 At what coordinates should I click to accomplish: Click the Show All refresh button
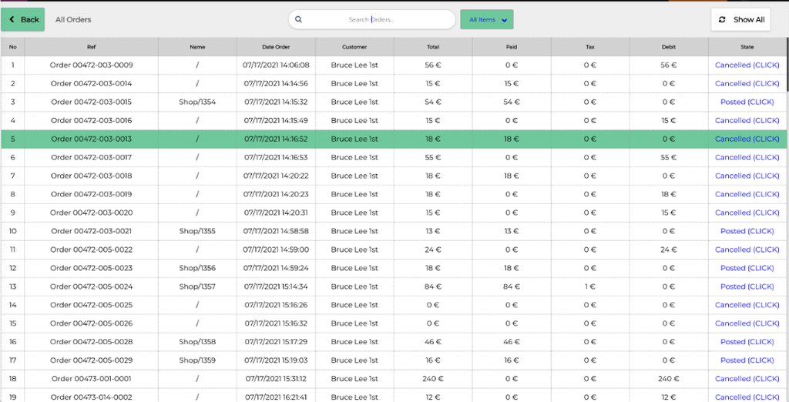(740, 19)
